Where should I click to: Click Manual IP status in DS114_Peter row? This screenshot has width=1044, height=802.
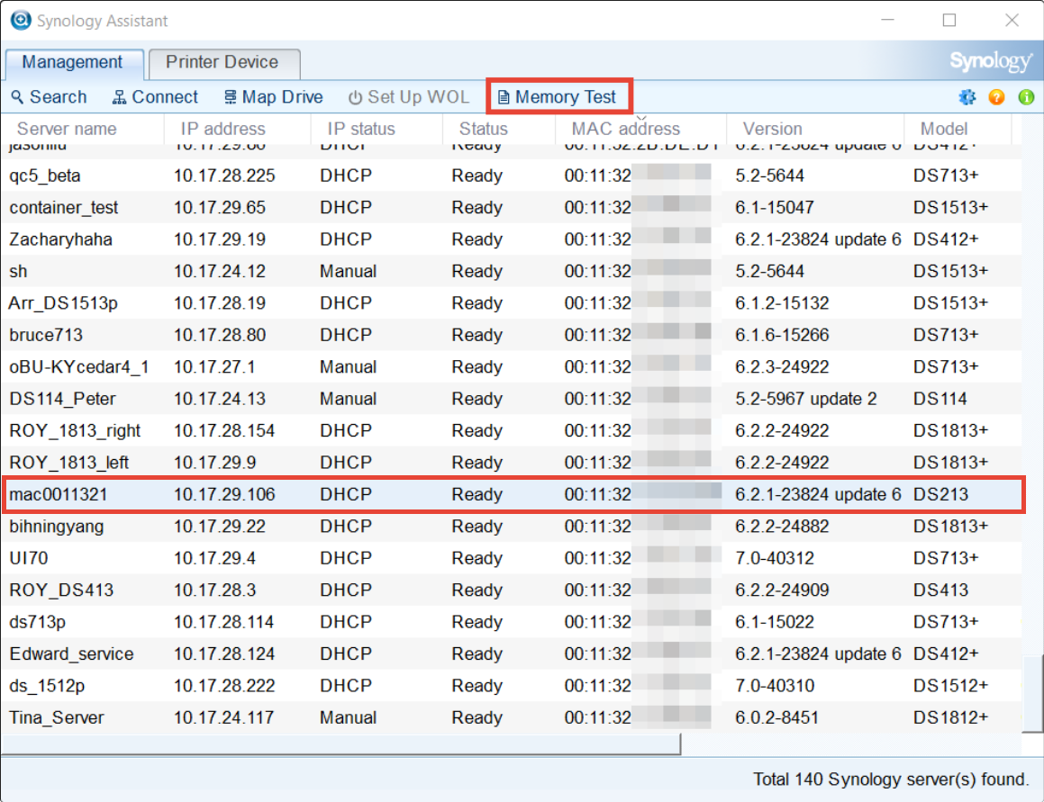pyautogui.click(x=349, y=399)
